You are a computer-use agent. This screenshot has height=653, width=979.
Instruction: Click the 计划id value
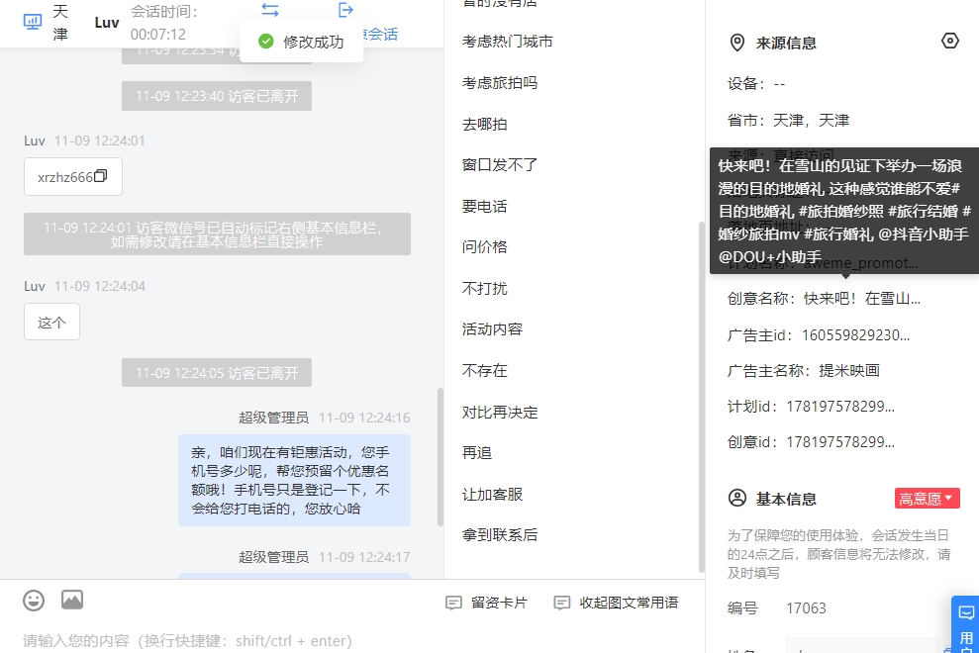point(840,407)
